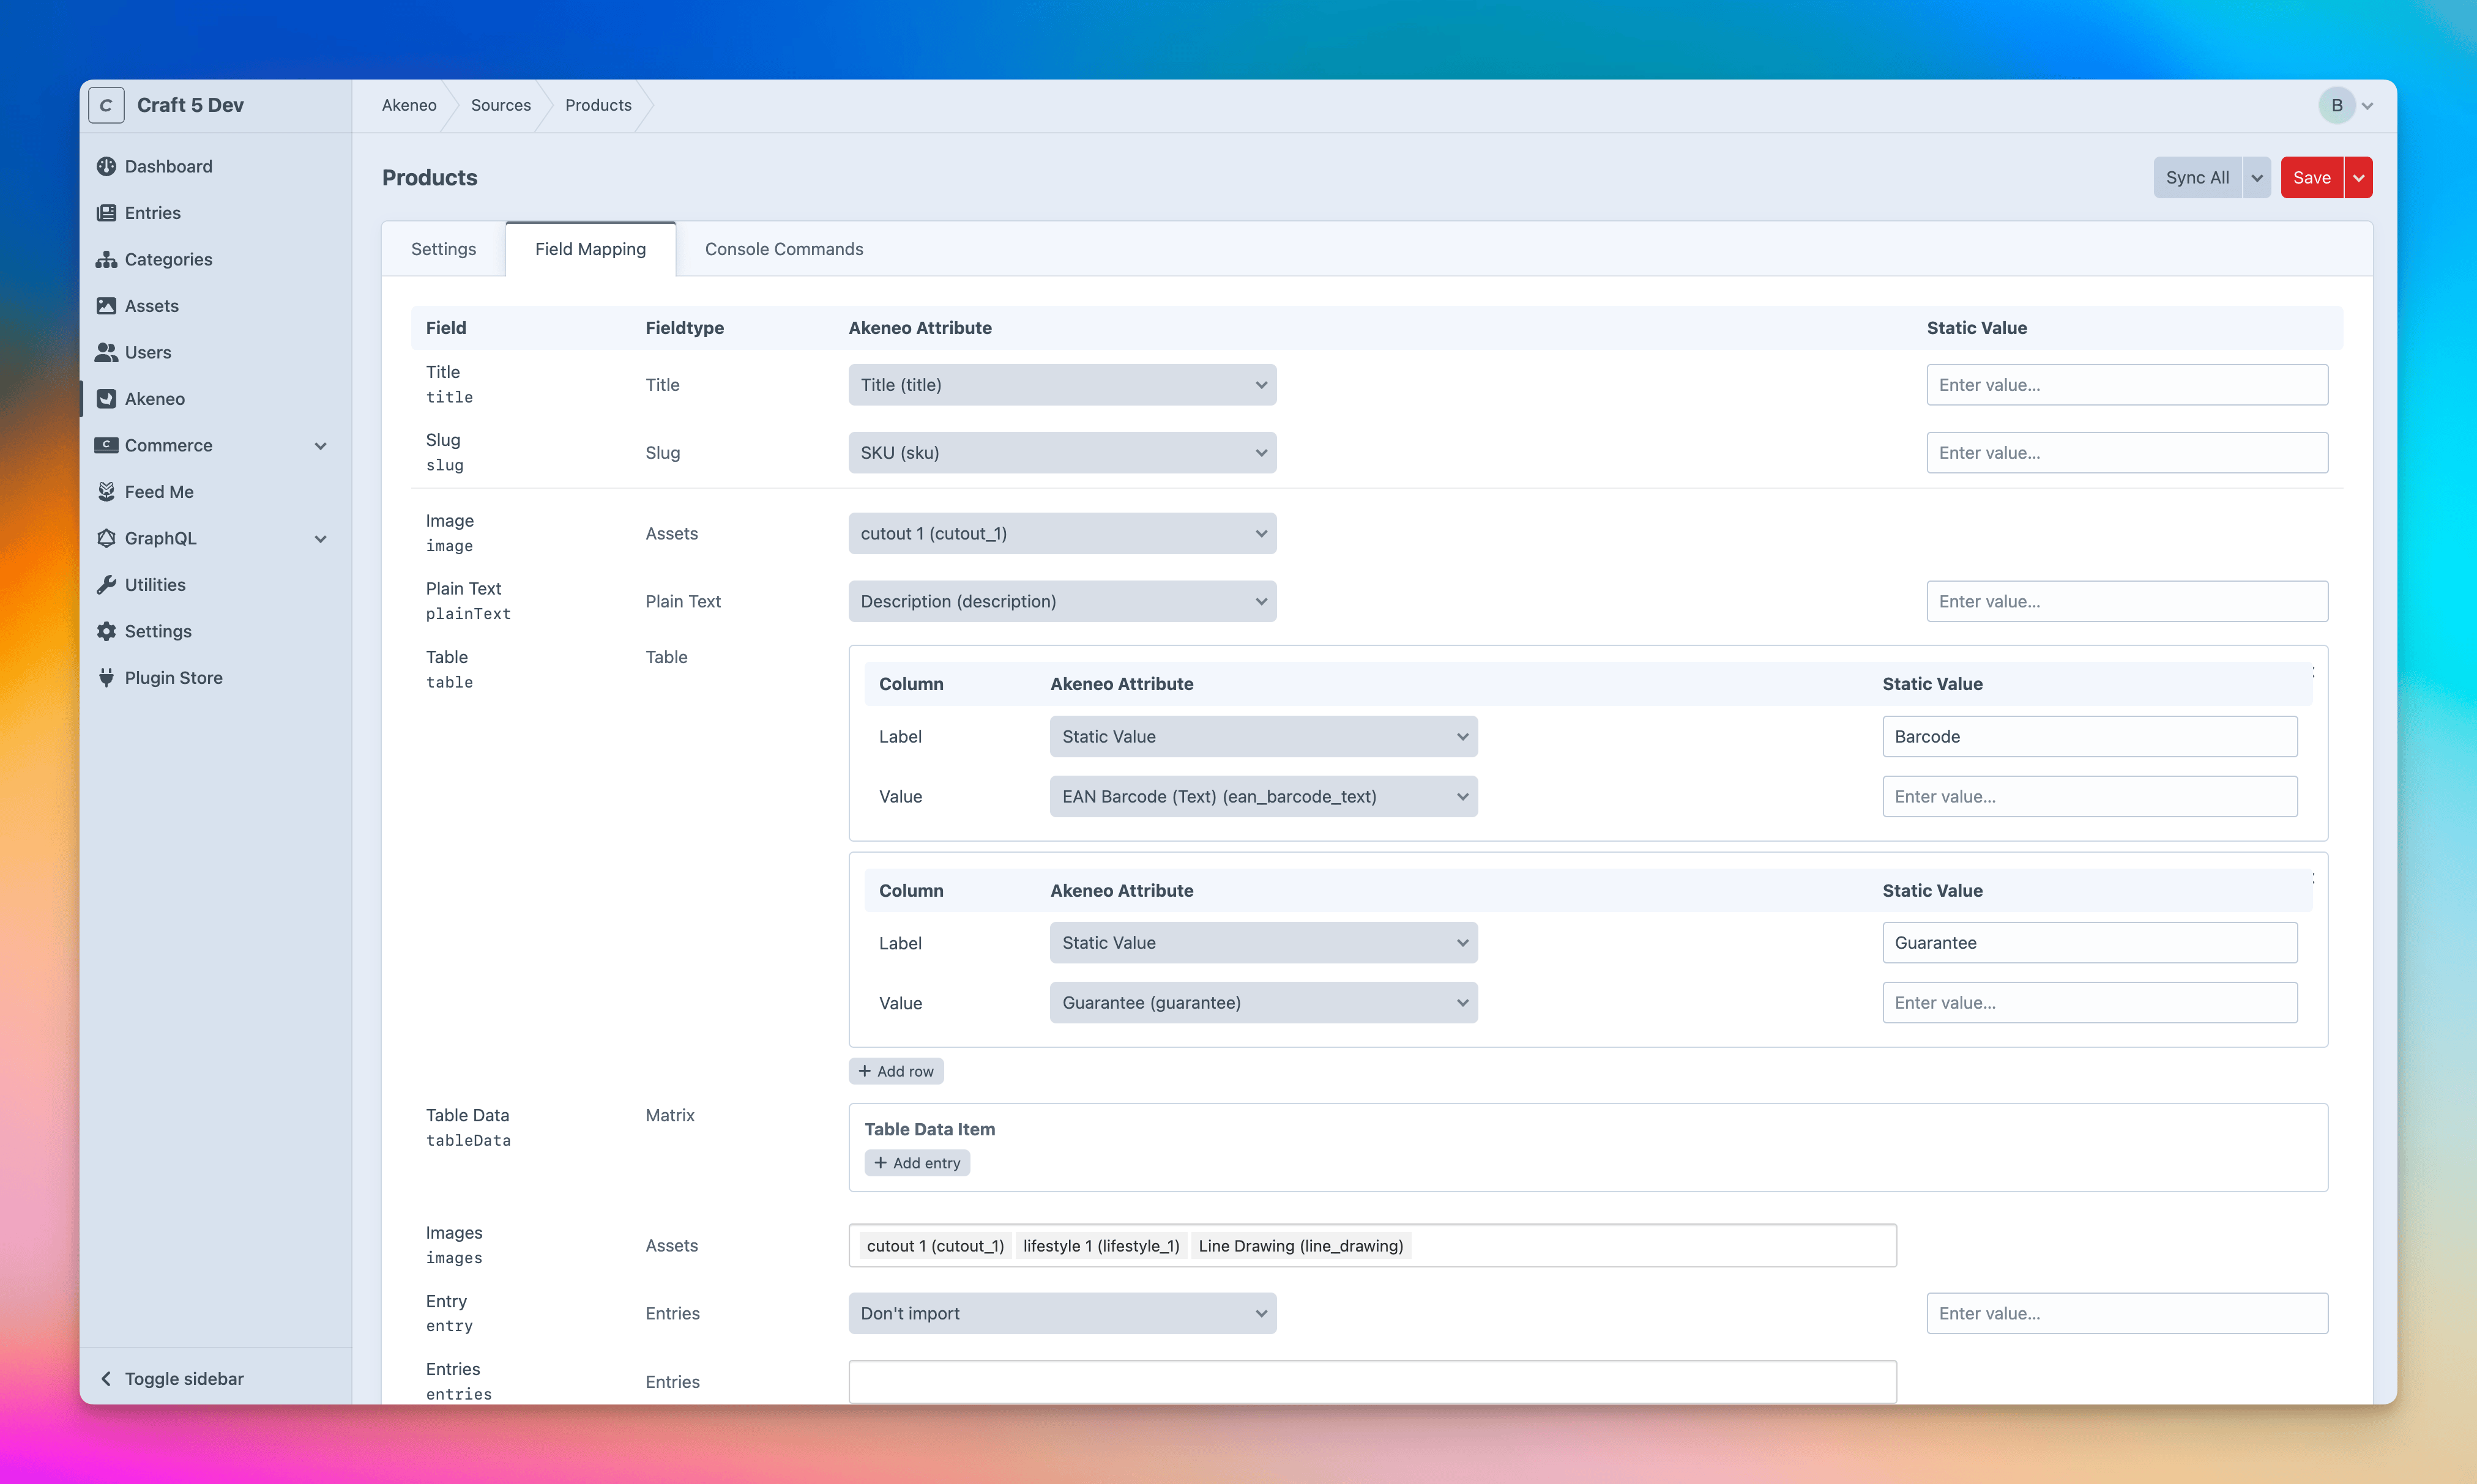Click the Assets image icon

(x=106, y=306)
